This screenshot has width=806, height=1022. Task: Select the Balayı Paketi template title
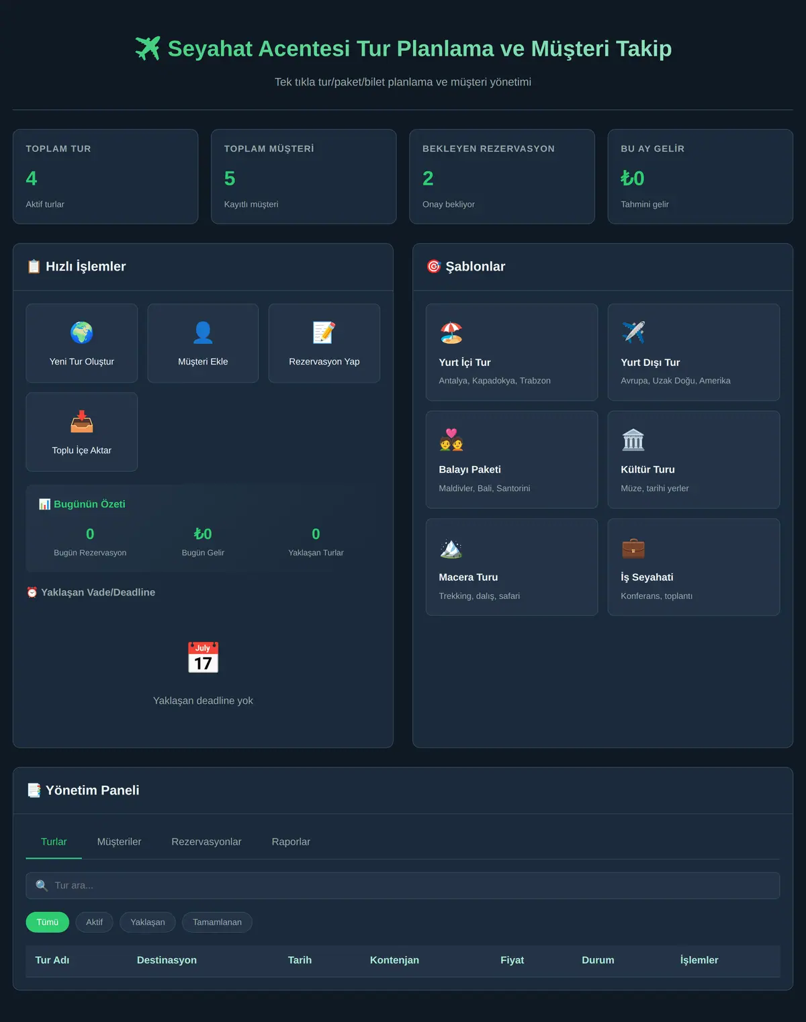pyautogui.click(x=470, y=469)
